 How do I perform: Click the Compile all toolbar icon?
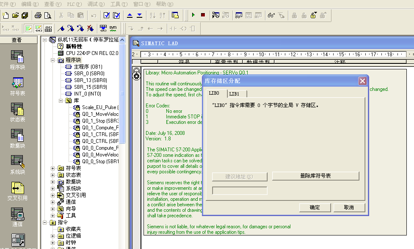[x=116, y=15]
